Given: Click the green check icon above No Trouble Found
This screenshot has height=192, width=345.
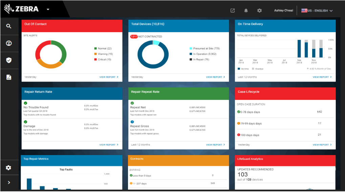Looking at the screenshot, I should click(x=25, y=103).
